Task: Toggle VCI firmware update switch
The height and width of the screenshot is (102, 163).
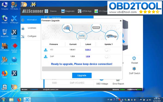Action: (107, 50)
